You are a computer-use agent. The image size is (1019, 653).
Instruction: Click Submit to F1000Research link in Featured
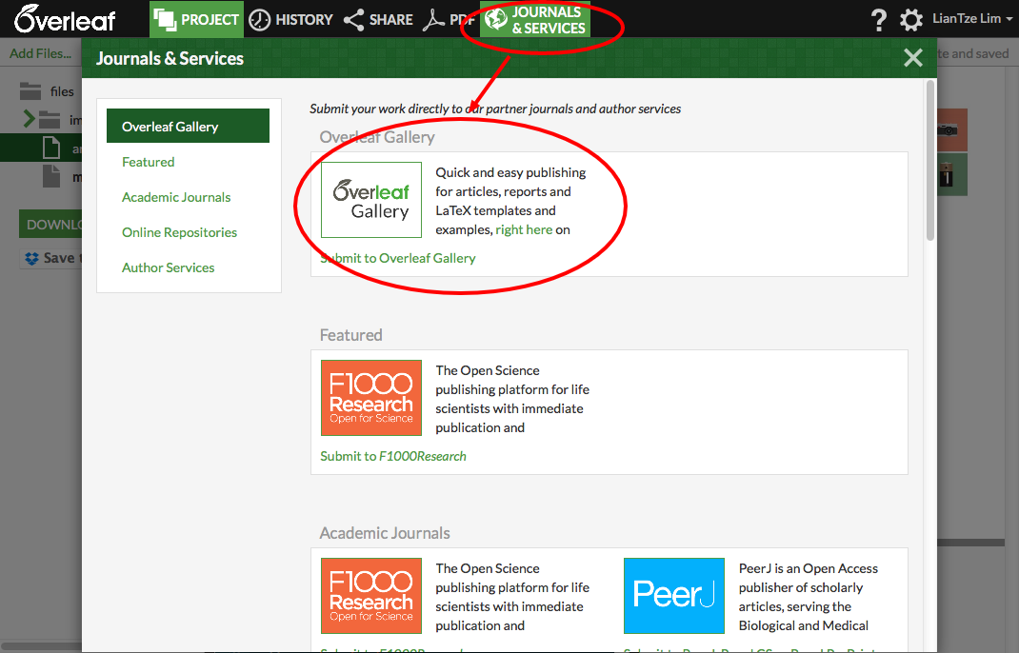pyautogui.click(x=393, y=456)
